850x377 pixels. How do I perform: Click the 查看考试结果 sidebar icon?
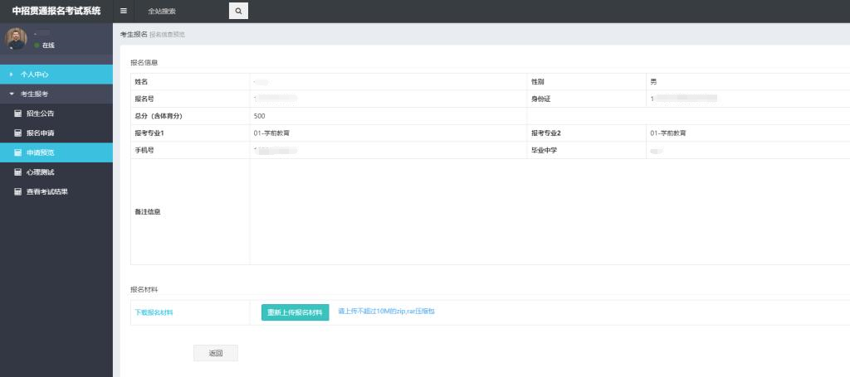click(x=17, y=192)
